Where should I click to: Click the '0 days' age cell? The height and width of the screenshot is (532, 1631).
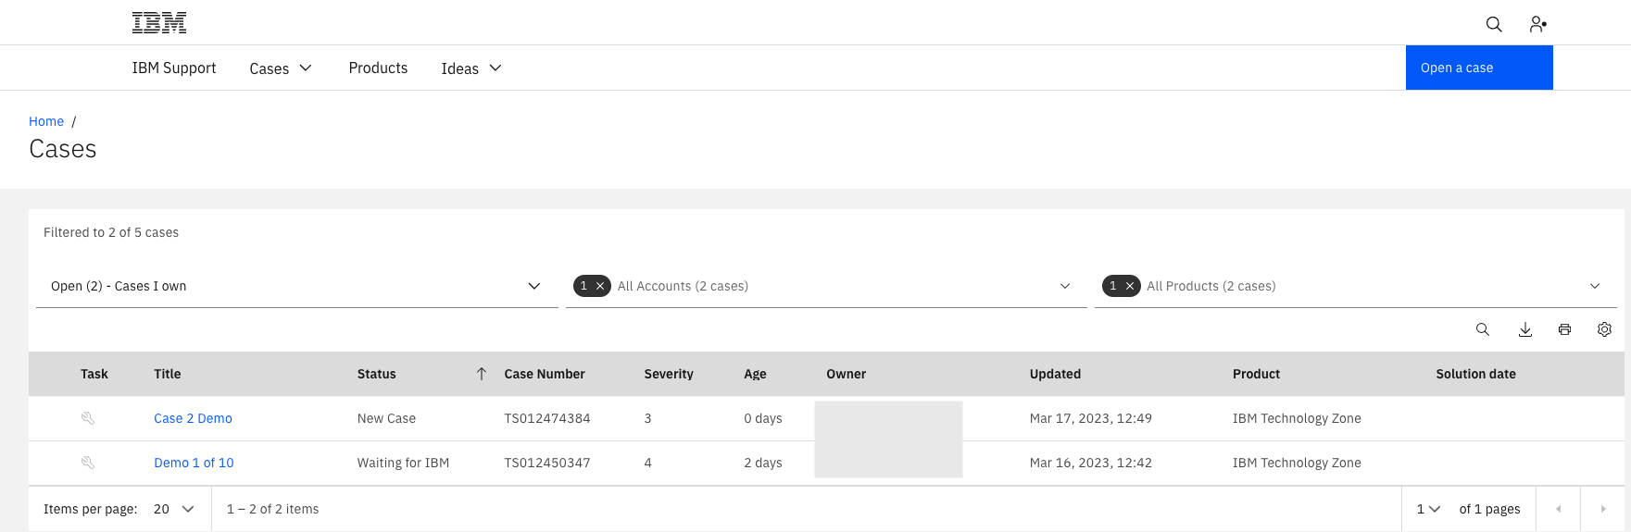[763, 418]
